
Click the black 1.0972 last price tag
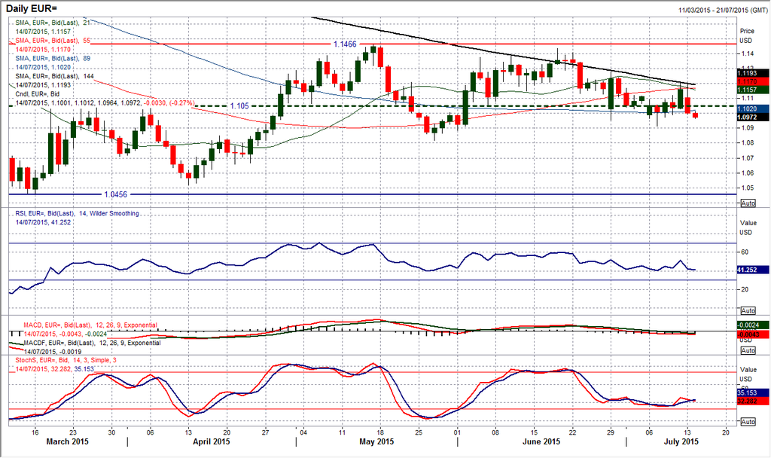(753, 117)
